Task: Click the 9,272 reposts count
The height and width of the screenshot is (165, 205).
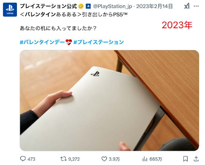Action: pyautogui.click(x=74, y=159)
